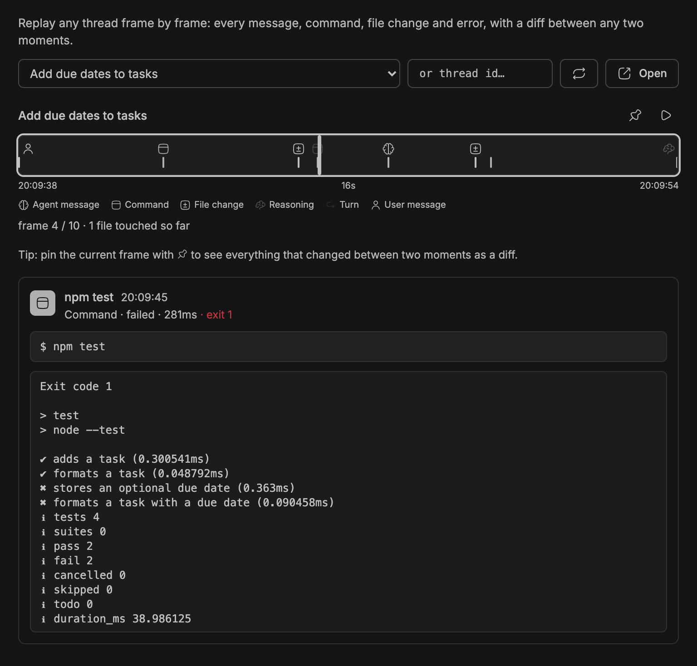Select the File change marker after the Agent message
This screenshot has height=666, width=697.
point(476,149)
